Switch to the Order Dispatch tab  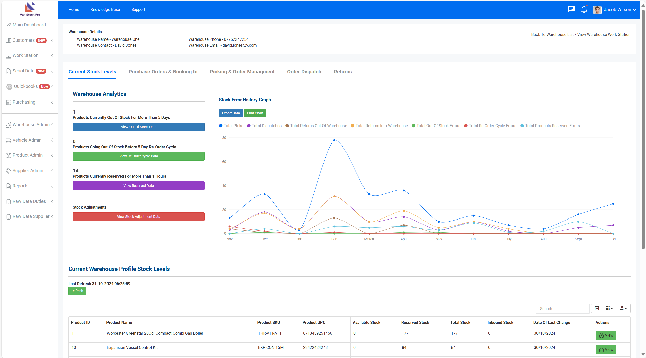[304, 72]
